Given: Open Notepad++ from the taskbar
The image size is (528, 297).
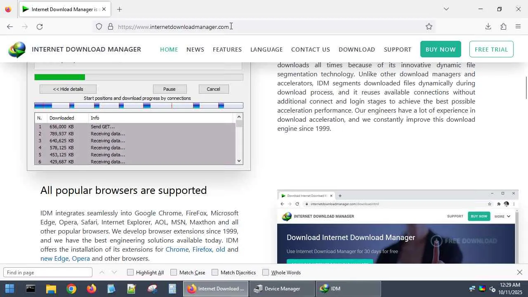Looking at the screenshot, I should pyautogui.click(x=132, y=289).
